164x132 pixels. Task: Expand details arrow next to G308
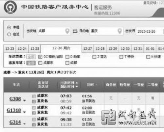tap(25, 100)
